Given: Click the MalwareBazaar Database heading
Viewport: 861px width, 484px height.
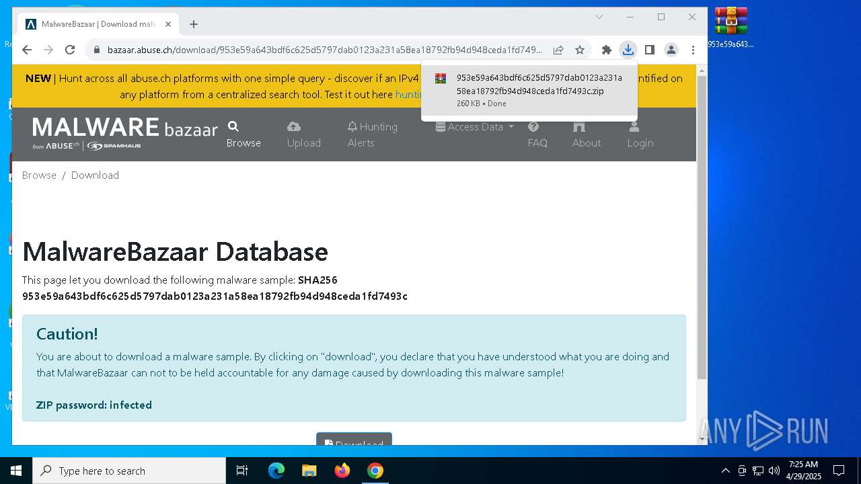Looking at the screenshot, I should pyautogui.click(x=175, y=251).
